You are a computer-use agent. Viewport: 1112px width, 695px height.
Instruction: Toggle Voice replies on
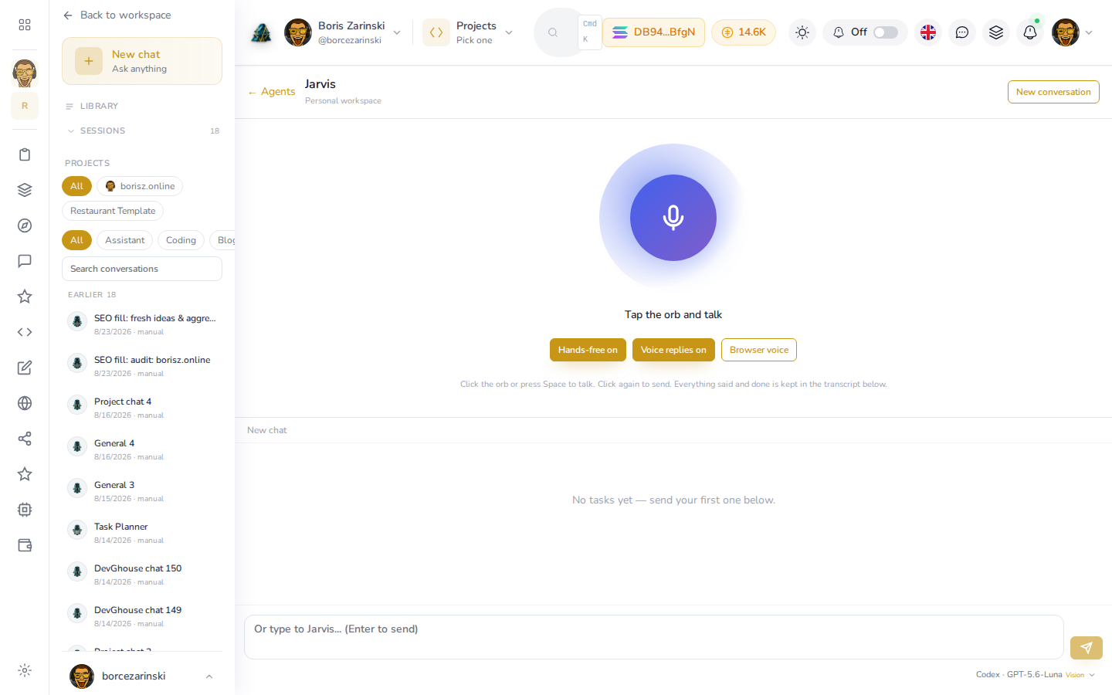click(673, 350)
